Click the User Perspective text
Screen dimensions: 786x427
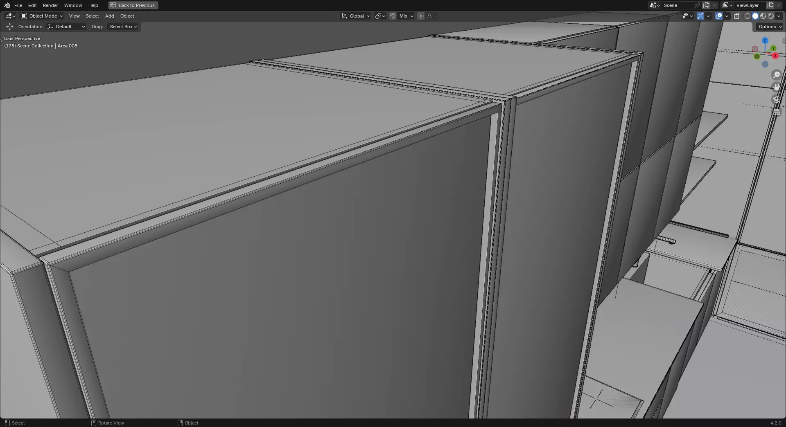click(22, 38)
